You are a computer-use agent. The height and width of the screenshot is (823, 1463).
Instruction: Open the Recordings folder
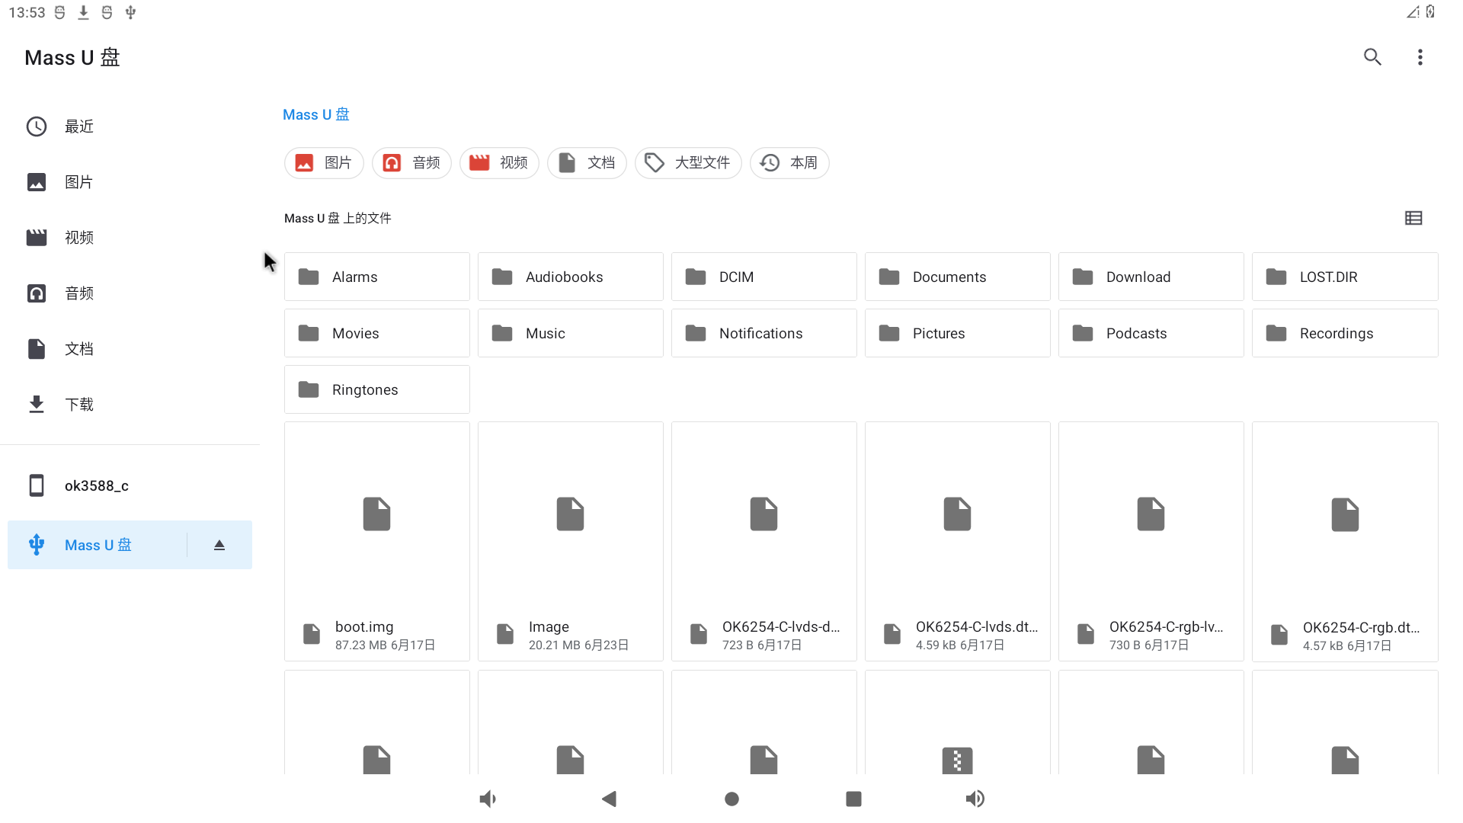point(1345,333)
